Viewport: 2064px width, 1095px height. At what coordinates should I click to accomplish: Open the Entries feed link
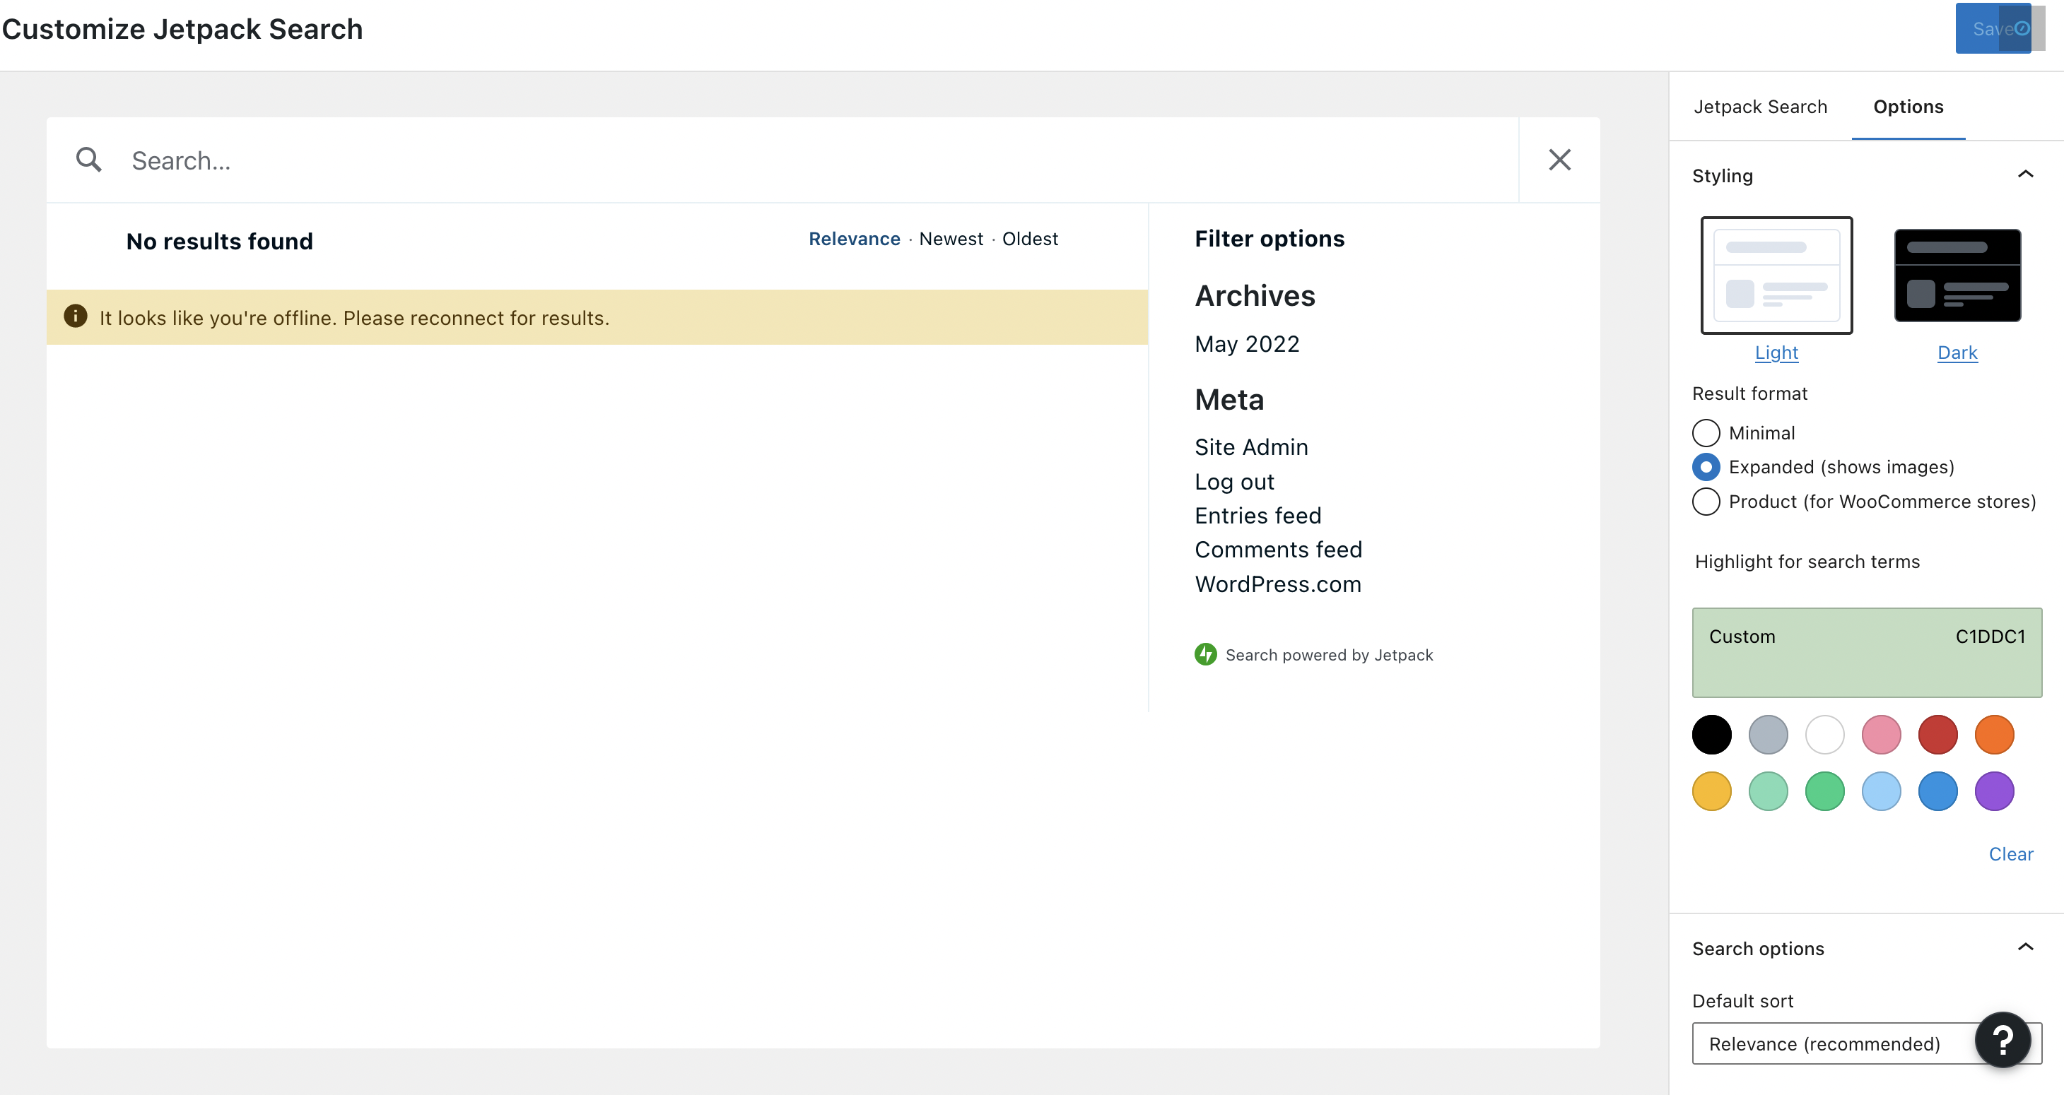point(1258,516)
